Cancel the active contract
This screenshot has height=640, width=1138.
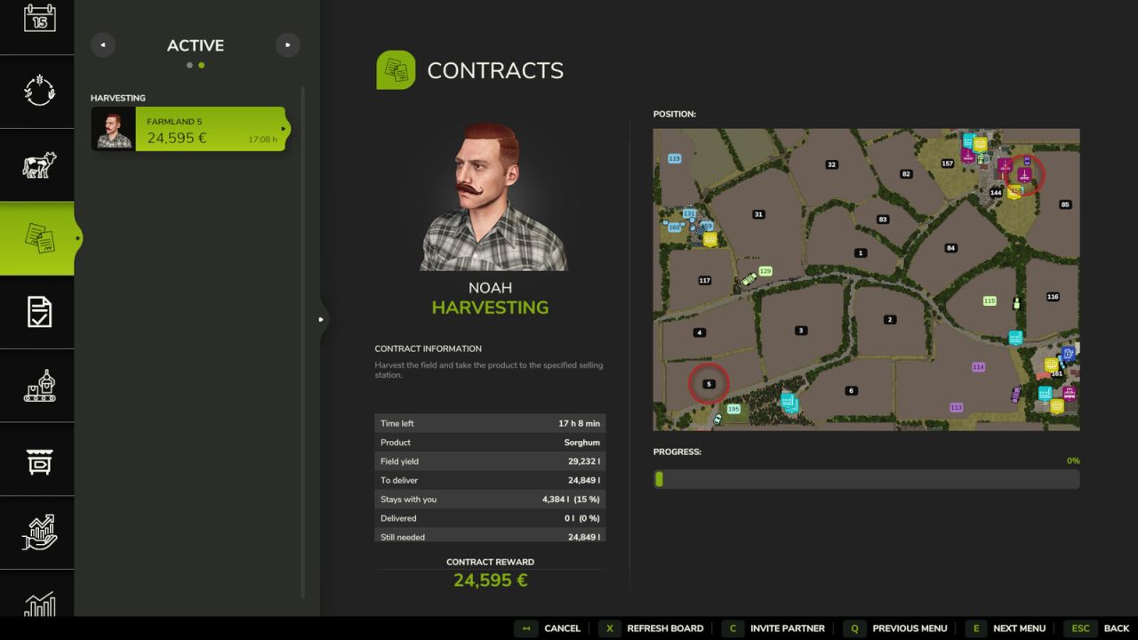point(549,628)
